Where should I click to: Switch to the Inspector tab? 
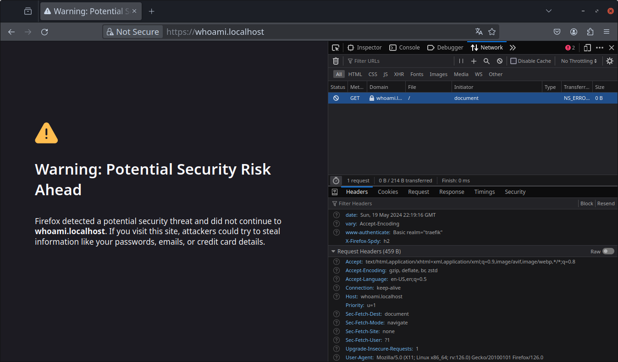(x=364, y=48)
